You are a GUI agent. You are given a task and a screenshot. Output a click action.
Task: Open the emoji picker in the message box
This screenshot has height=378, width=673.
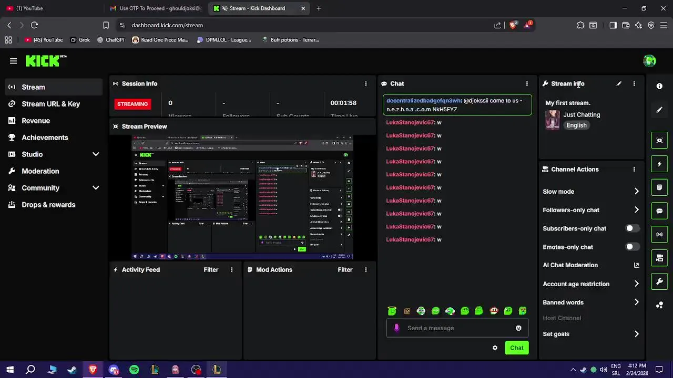(x=518, y=328)
